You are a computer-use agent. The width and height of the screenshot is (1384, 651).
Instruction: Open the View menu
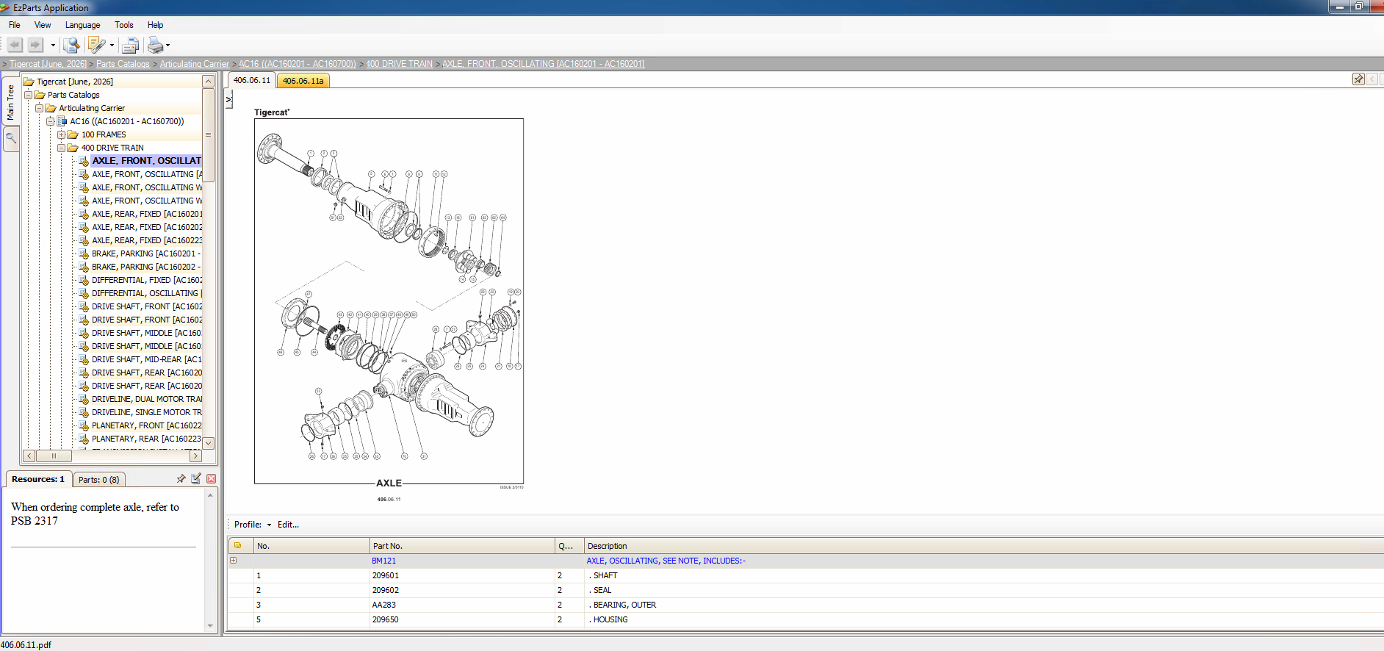click(x=43, y=25)
